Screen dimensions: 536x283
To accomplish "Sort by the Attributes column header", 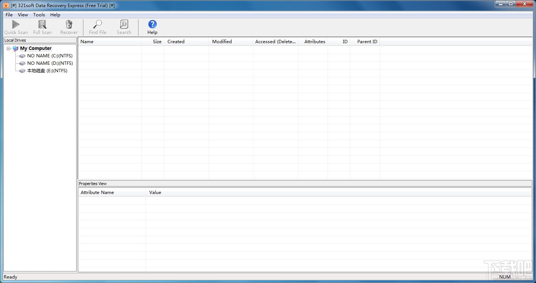I will 313,42.
